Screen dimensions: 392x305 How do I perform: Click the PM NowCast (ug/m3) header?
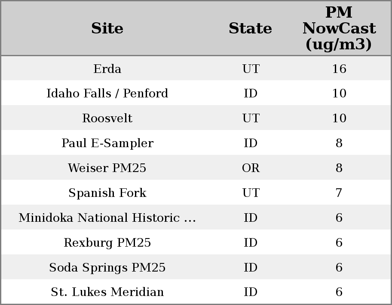pyautogui.click(x=339, y=29)
